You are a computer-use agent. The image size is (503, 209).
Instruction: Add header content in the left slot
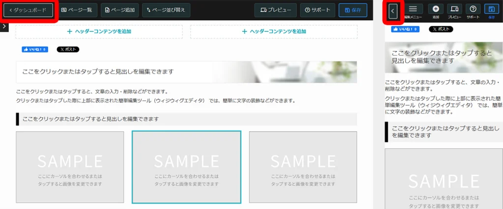[x=99, y=32]
